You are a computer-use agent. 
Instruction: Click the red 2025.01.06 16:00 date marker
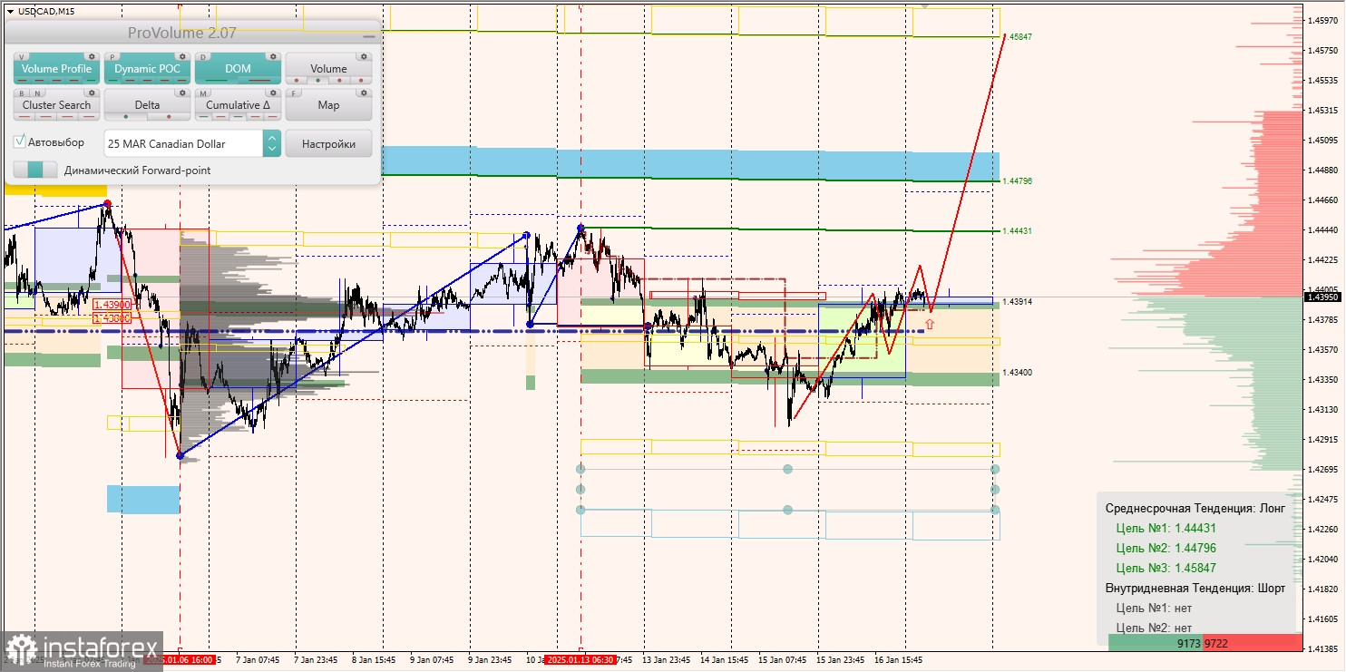180,660
